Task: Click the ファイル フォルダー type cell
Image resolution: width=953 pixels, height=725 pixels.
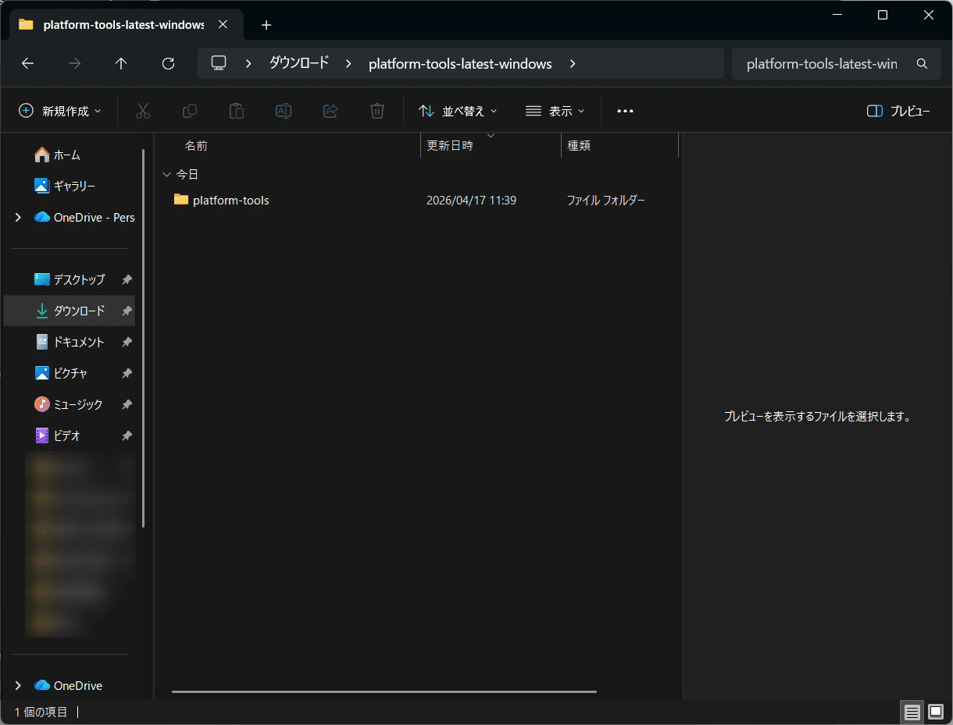Action: point(605,201)
